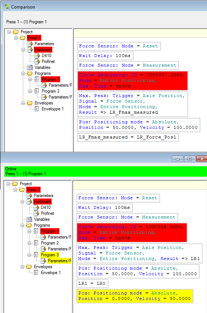Collapse Project node in upper tree
Screen dimensions: 207x313
(x=9, y=32)
